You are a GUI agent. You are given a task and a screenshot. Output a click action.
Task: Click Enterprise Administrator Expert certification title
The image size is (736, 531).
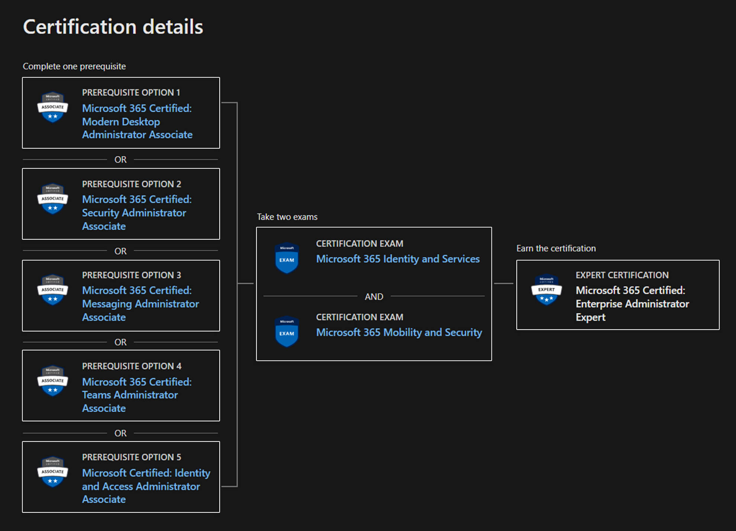click(x=632, y=304)
